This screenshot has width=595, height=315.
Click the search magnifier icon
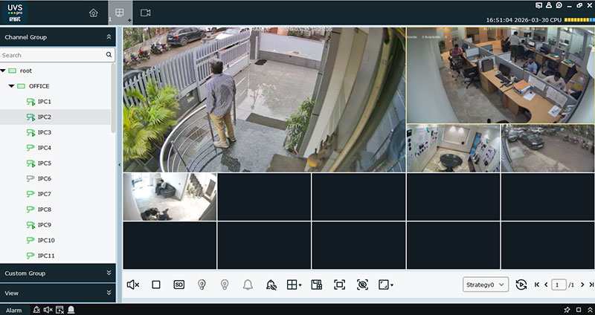click(109, 55)
